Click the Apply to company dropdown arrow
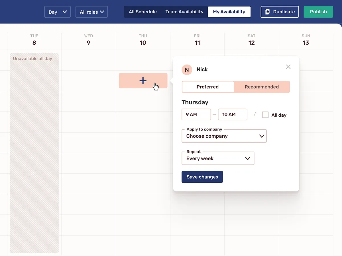The width and height of the screenshot is (342, 256). pos(262,136)
